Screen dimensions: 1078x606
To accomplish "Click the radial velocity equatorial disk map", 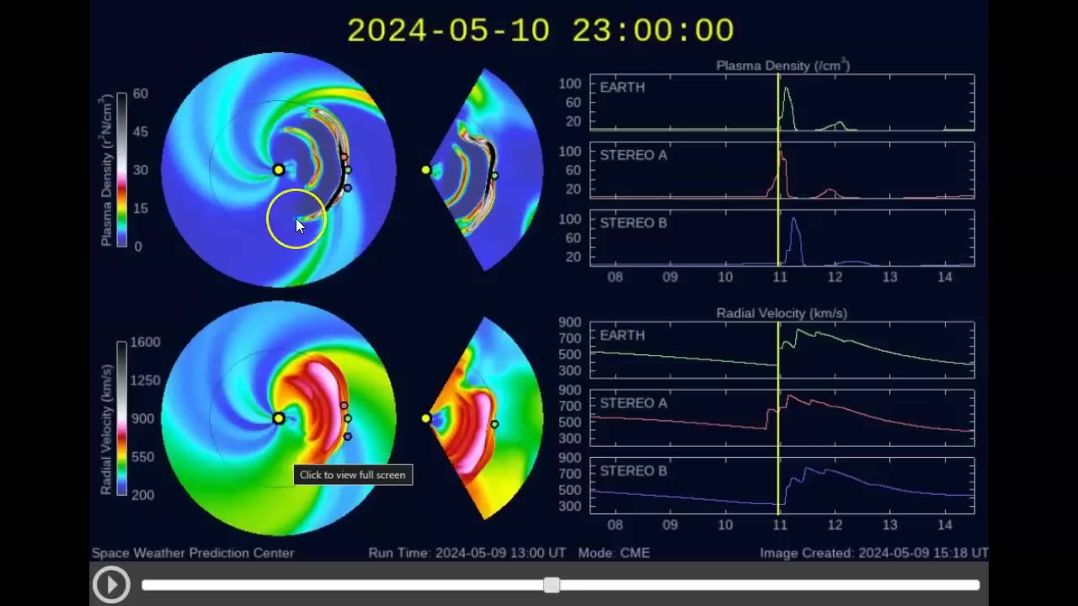I will coord(279,418).
